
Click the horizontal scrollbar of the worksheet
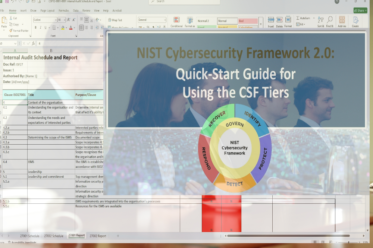coord(289,236)
